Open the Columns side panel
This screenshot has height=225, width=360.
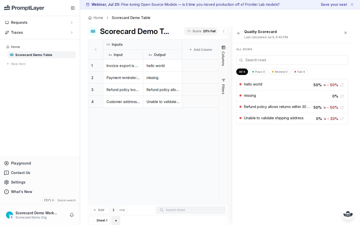tap(223, 56)
